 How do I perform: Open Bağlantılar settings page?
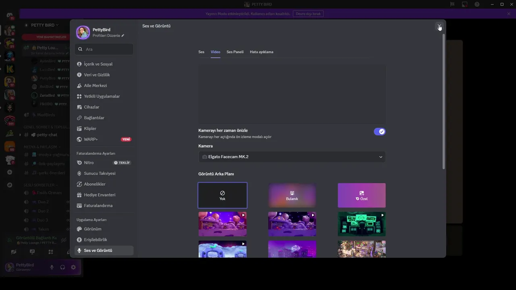[x=104, y=118]
